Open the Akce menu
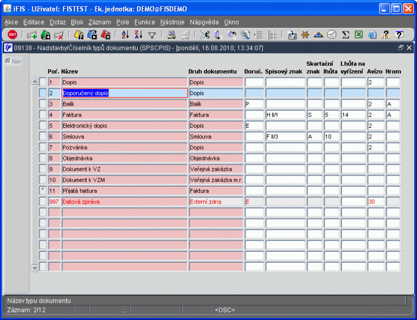This screenshot has height=320, width=417. tap(11, 22)
